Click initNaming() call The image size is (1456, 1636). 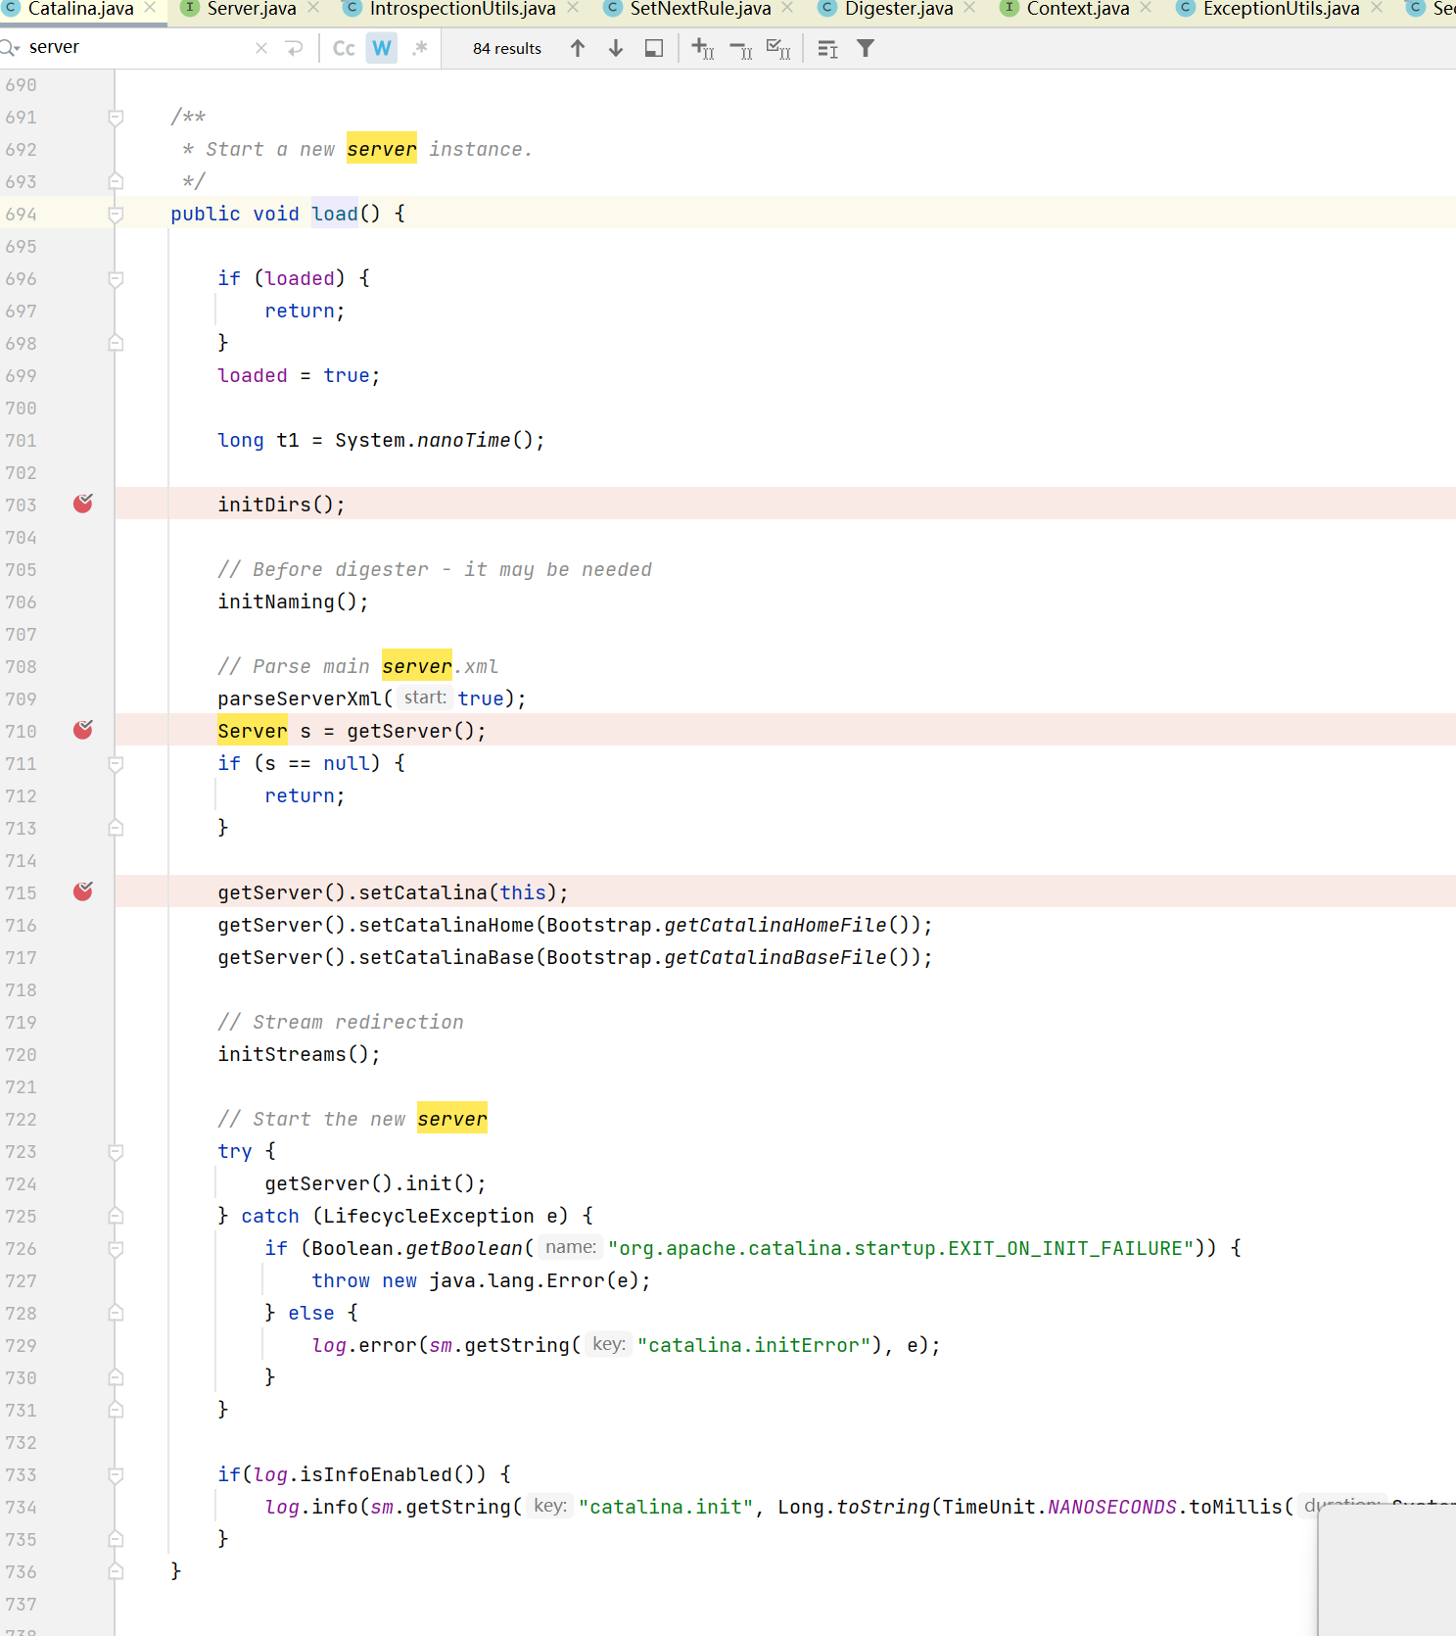click(293, 601)
